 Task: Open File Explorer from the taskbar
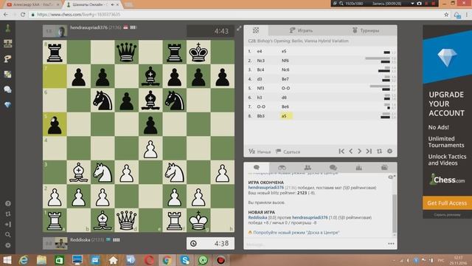coord(41,260)
